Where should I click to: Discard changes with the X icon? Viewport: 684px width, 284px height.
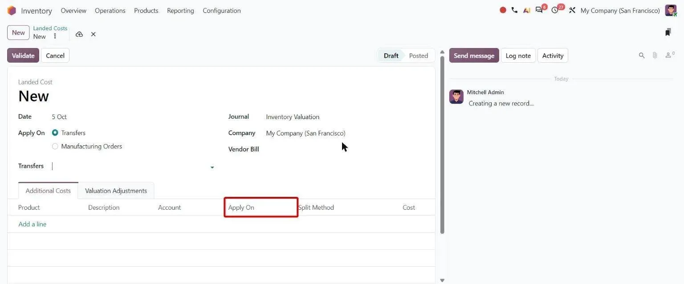tap(93, 34)
